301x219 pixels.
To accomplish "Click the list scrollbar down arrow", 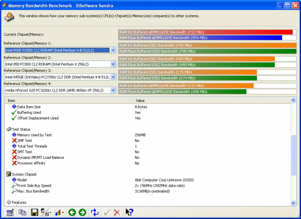I will [293, 203].
